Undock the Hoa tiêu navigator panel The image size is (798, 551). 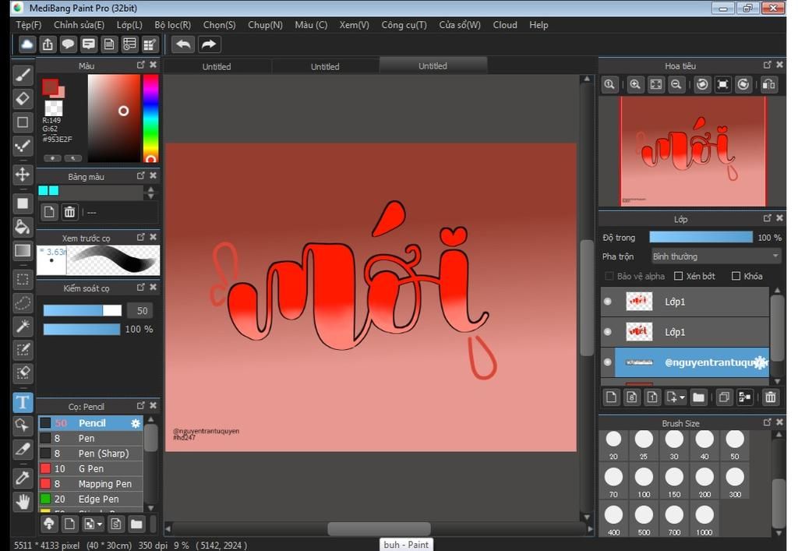tap(768, 65)
